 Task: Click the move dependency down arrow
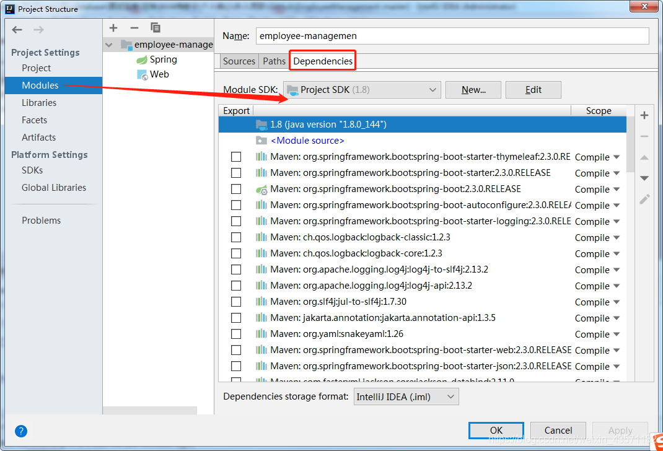point(644,178)
